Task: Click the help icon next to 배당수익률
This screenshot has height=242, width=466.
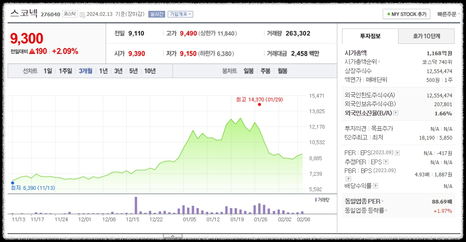Action: pos(375,186)
